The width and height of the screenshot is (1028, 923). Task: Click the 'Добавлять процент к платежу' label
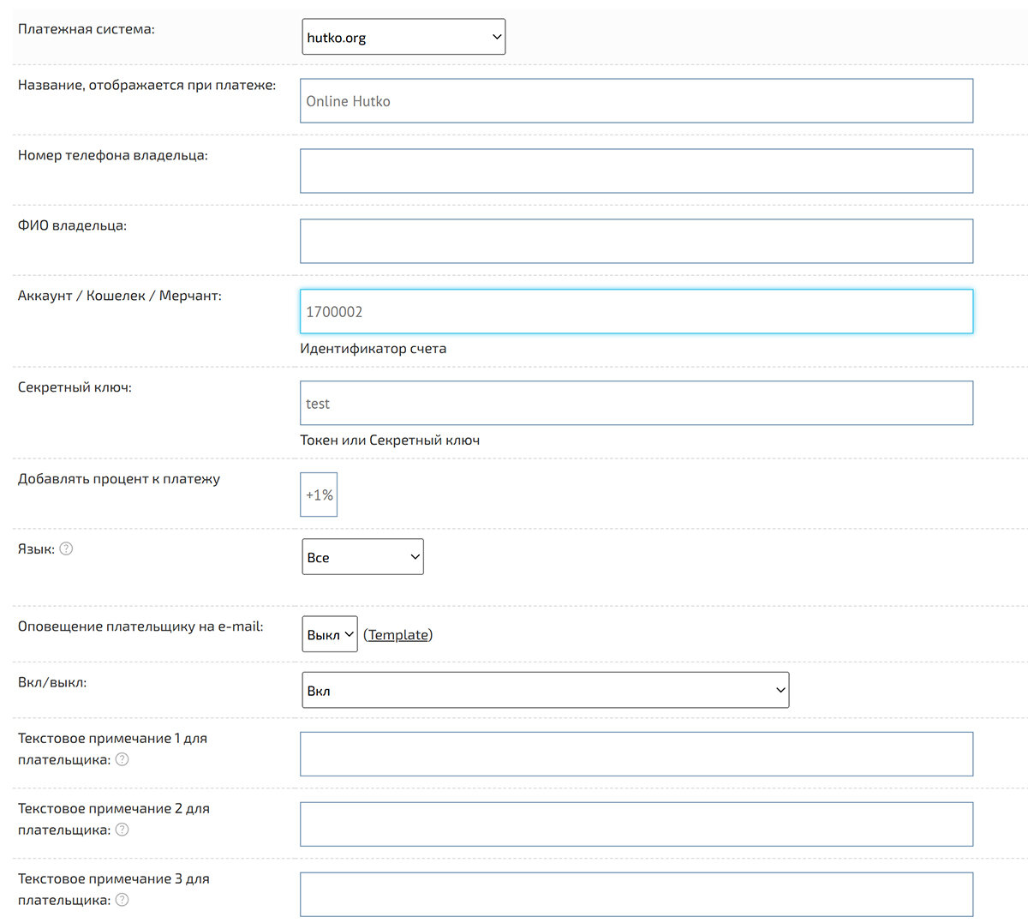click(x=119, y=479)
